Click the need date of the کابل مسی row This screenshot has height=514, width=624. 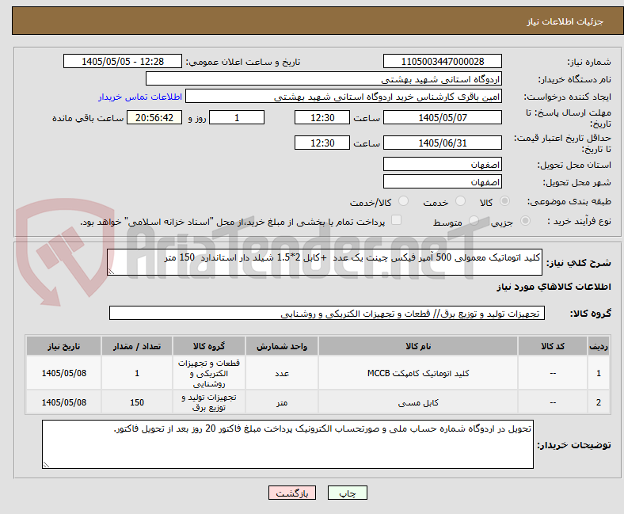[63, 402]
